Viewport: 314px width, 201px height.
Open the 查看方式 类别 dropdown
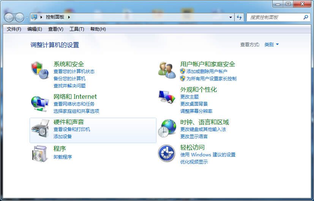(x=271, y=45)
